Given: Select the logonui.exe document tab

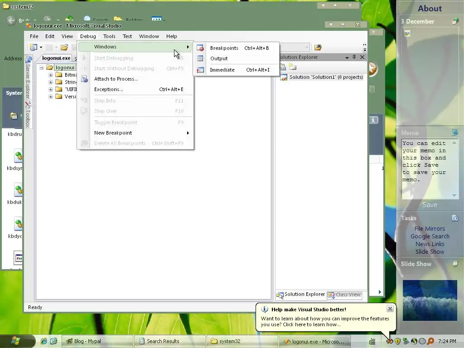Looking at the screenshot, I should point(56,58).
